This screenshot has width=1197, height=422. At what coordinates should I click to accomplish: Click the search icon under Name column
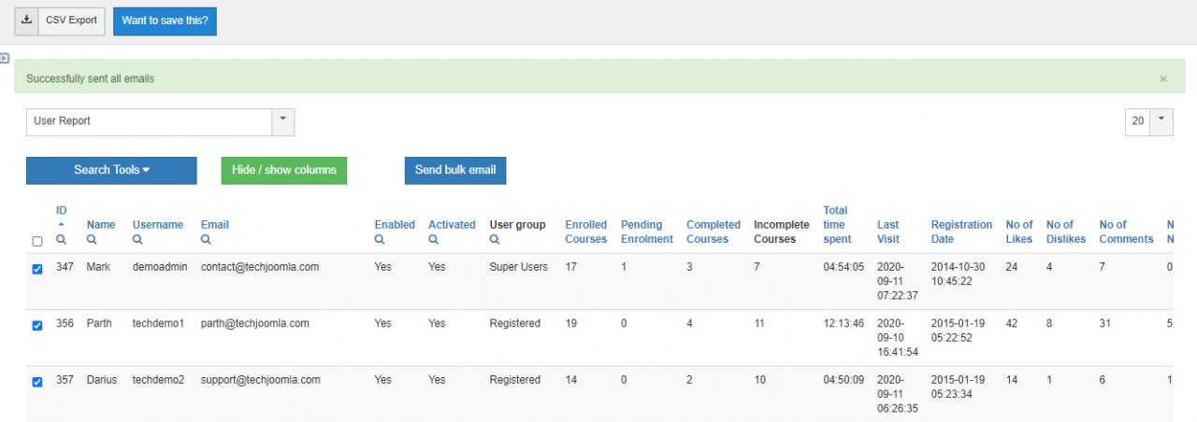(92, 240)
